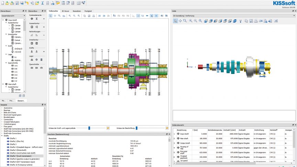Collapse the Kräfte node in element tree
297x167 pixels.
6,46
